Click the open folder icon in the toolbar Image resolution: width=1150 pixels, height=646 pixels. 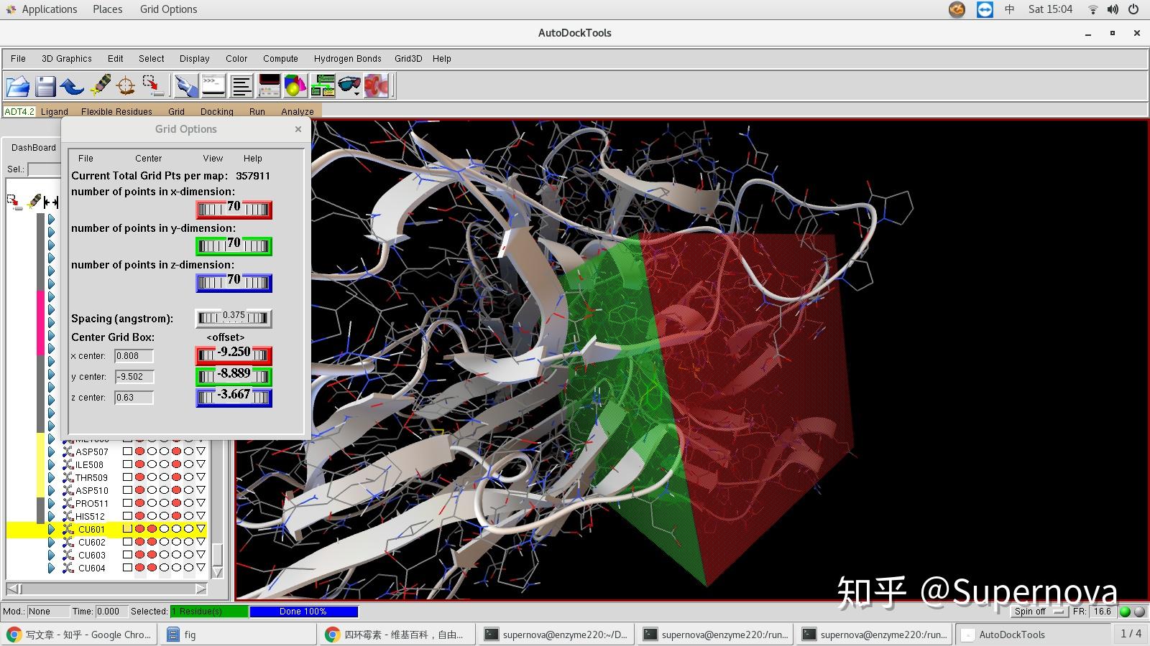(x=18, y=87)
